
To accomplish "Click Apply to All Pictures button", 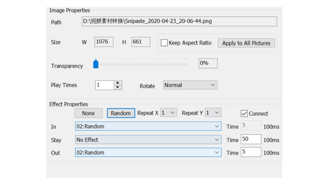I will point(246,43).
